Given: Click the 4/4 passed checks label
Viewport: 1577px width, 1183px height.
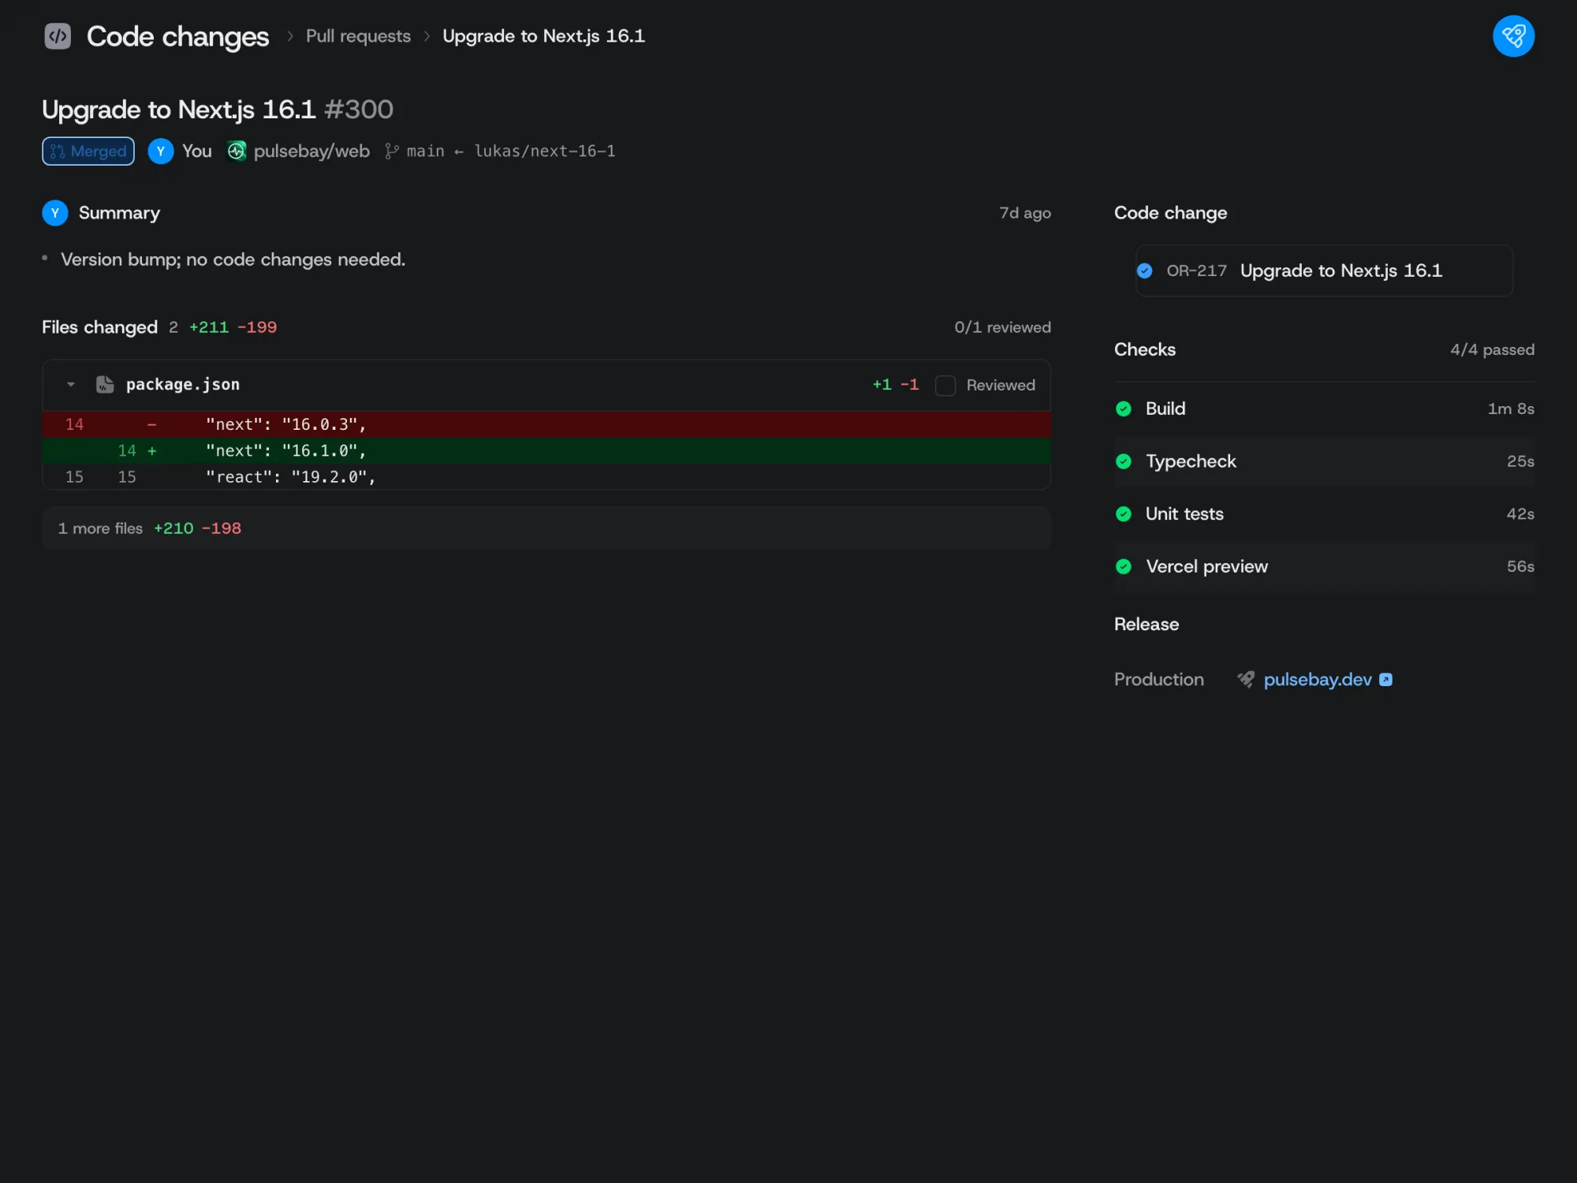Looking at the screenshot, I should click(1492, 350).
